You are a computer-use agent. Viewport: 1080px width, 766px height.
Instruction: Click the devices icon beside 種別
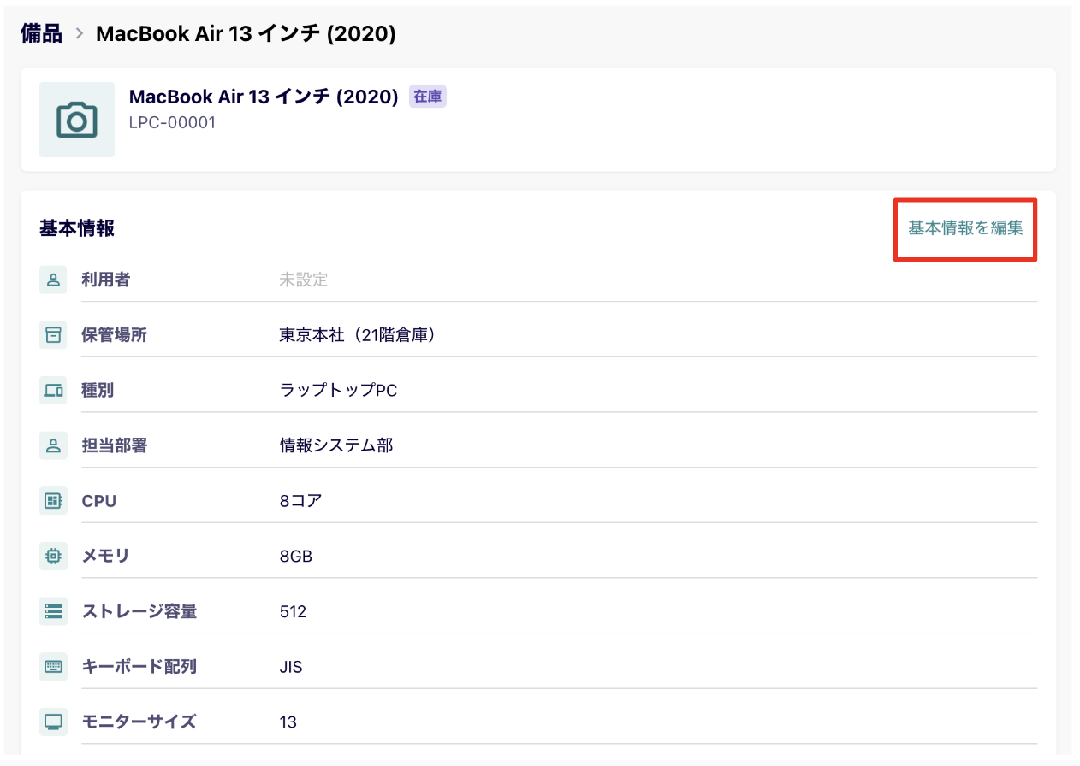(x=53, y=391)
